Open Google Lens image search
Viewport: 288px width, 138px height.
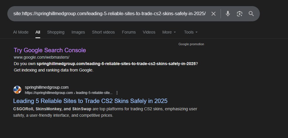tap(240, 14)
